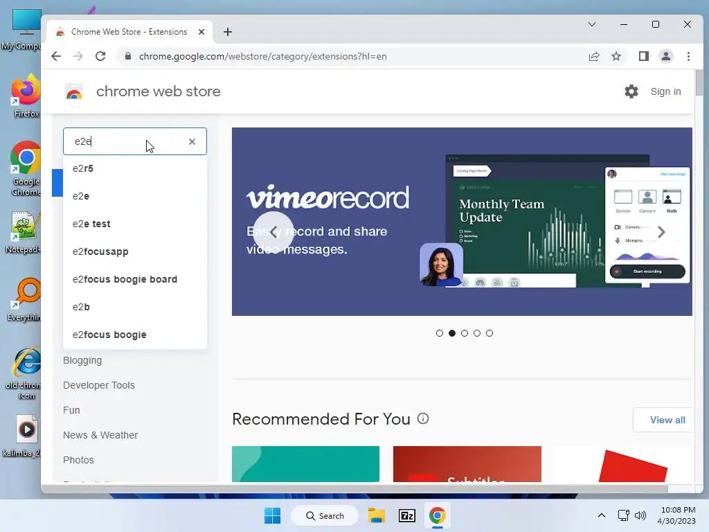Select second carousel dot
This screenshot has height=532, width=709.
451,333
